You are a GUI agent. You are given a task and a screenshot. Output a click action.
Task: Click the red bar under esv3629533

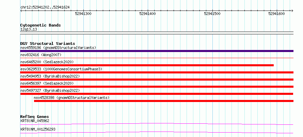click(157, 72)
